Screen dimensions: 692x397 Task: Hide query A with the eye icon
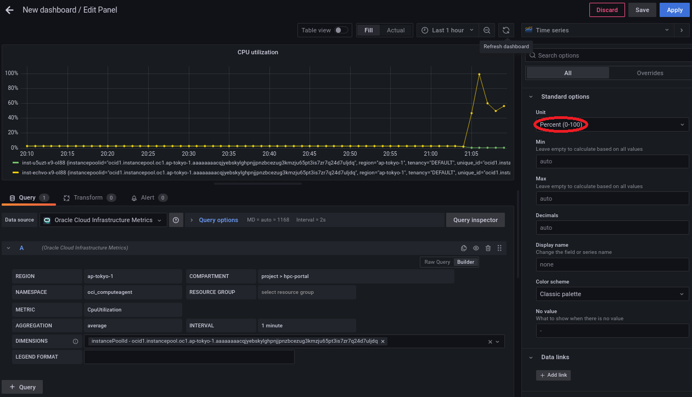[476, 248]
